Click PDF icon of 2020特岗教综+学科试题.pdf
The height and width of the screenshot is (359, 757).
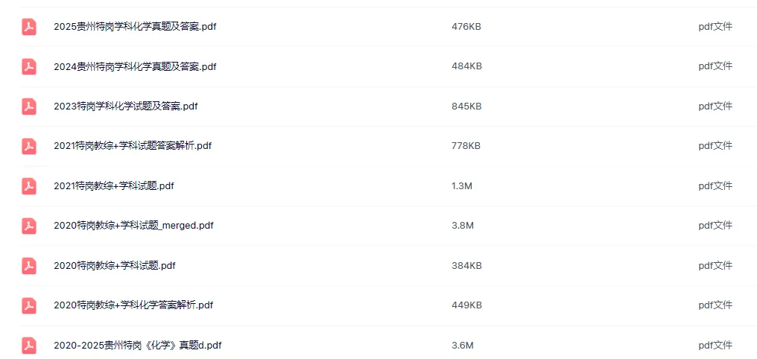[x=29, y=265]
